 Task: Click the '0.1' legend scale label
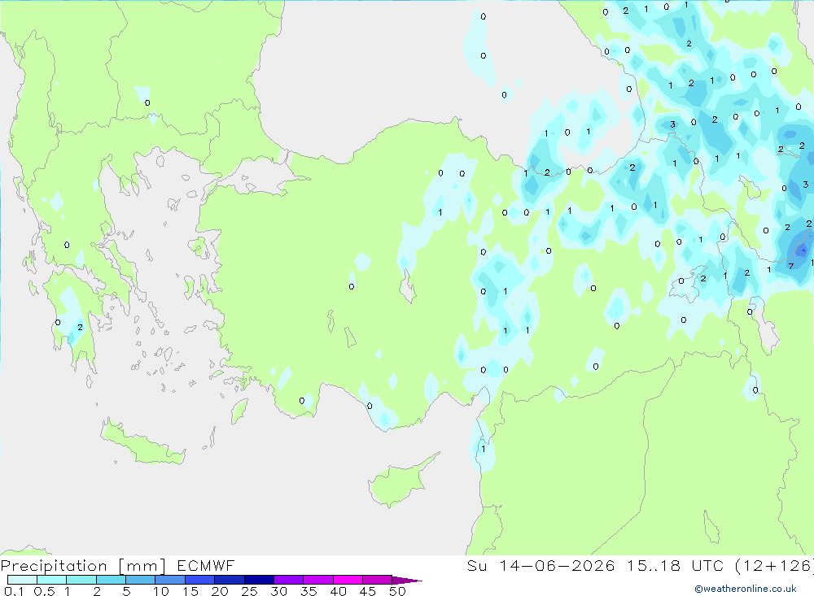pos(14,591)
